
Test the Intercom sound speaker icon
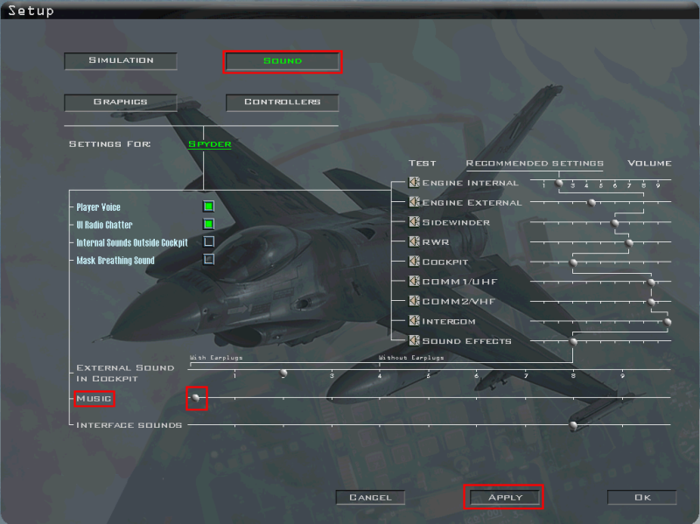coord(415,321)
